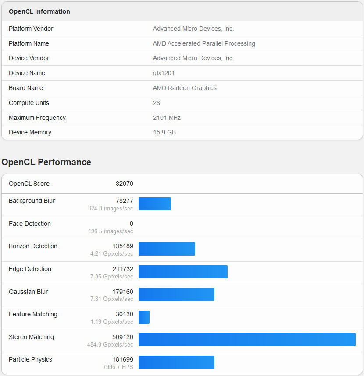This screenshot has height=376, width=364.
Task: Click the OpenCL Information header
Action: (x=39, y=11)
